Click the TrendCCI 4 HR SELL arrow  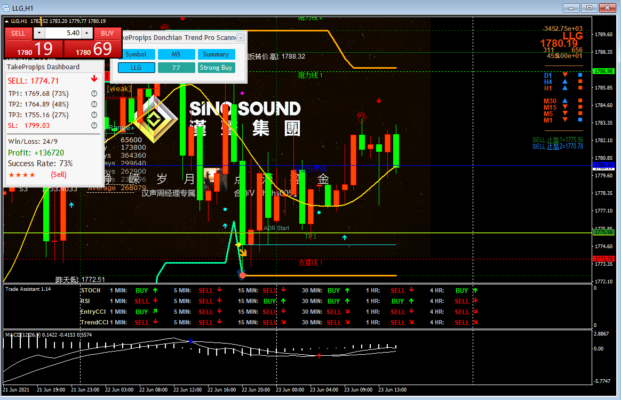click(475, 322)
